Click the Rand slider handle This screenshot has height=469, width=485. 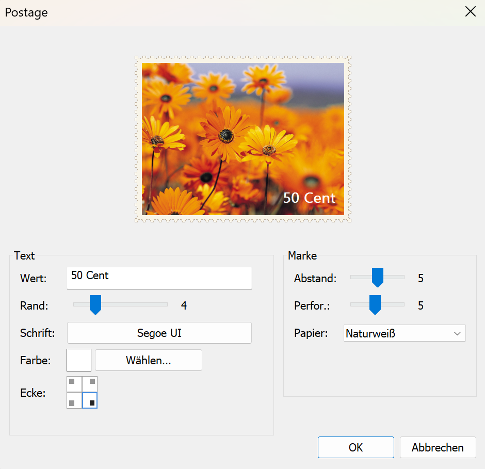(x=95, y=305)
